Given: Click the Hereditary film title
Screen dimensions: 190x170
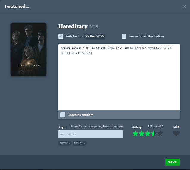Looking at the screenshot, I should [x=73, y=26].
